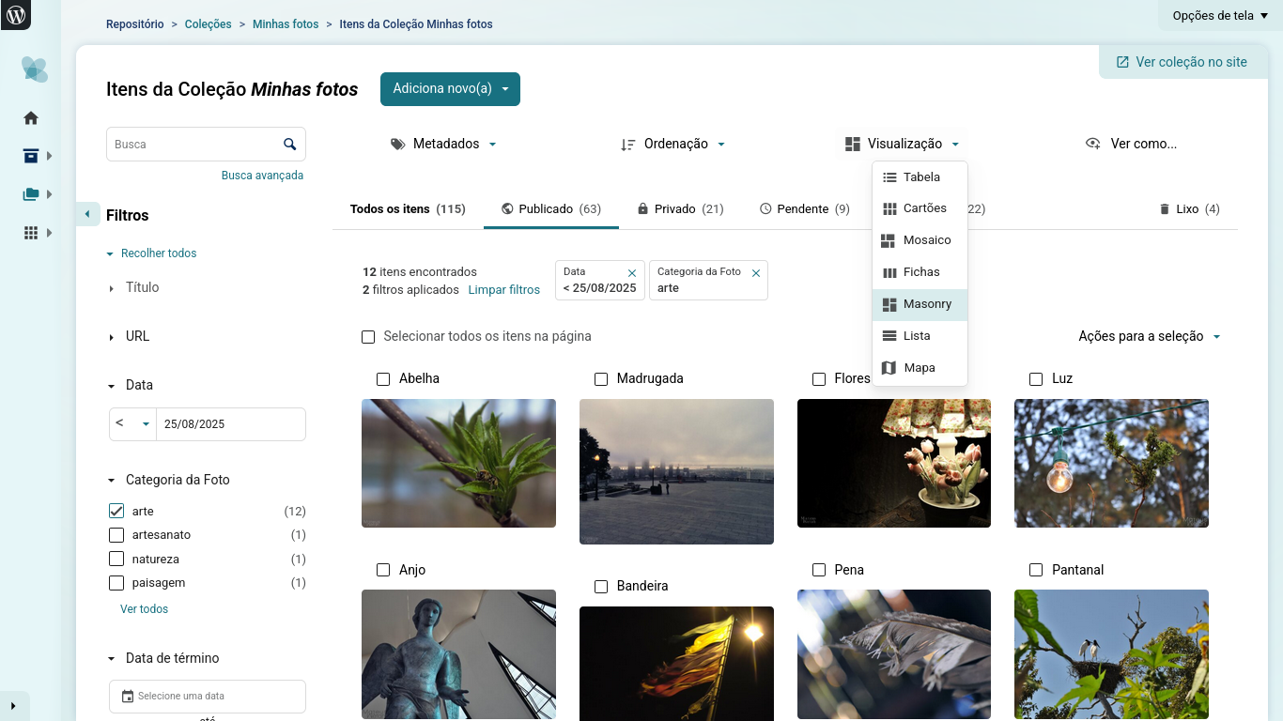
Task: Click the search magnifier icon
Action: tap(290, 144)
